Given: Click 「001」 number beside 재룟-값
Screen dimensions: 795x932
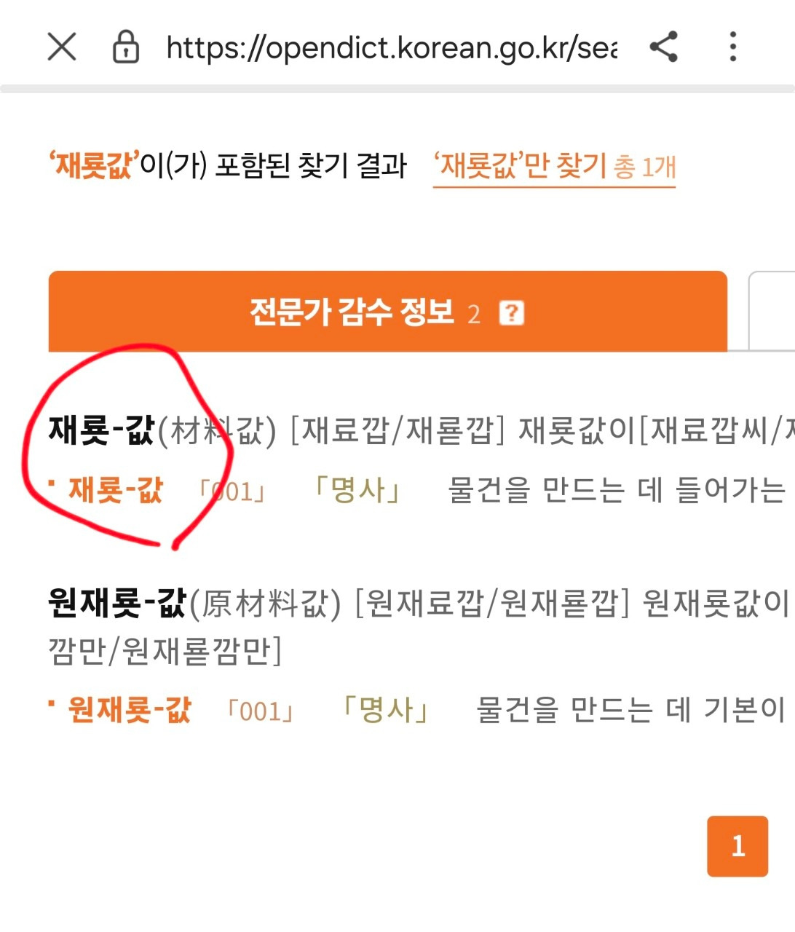Looking at the screenshot, I should point(233,491).
